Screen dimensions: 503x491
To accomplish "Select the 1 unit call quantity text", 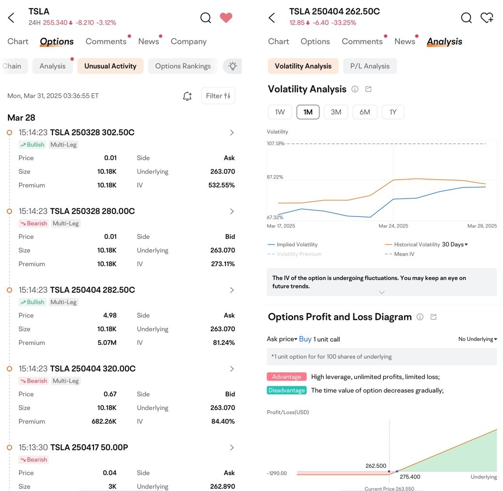I will [327, 339].
